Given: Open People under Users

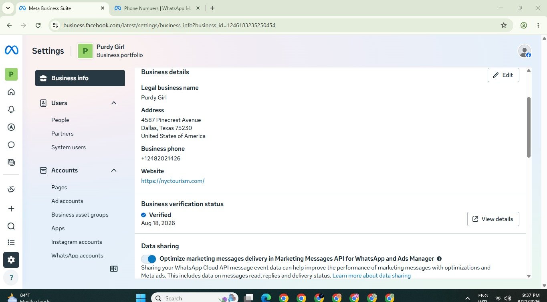Looking at the screenshot, I should pos(60,120).
